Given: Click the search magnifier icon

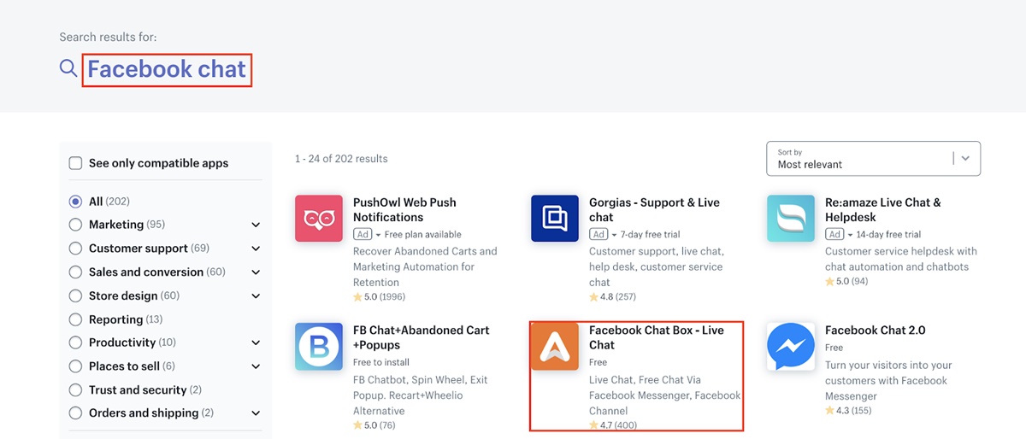Looking at the screenshot, I should (68, 68).
